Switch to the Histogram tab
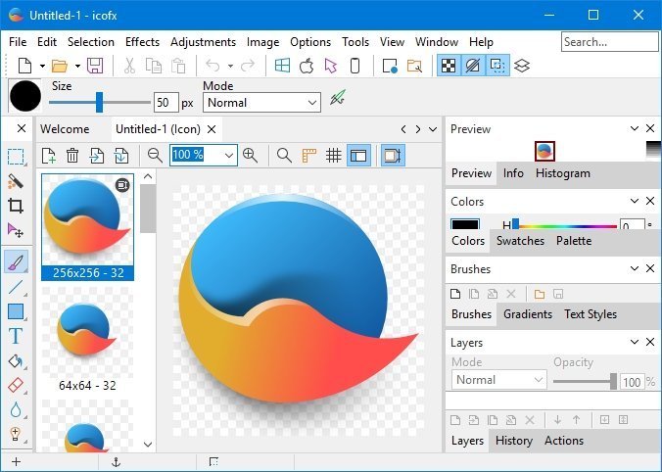The height and width of the screenshot is (472, 662). click(563, 173)
